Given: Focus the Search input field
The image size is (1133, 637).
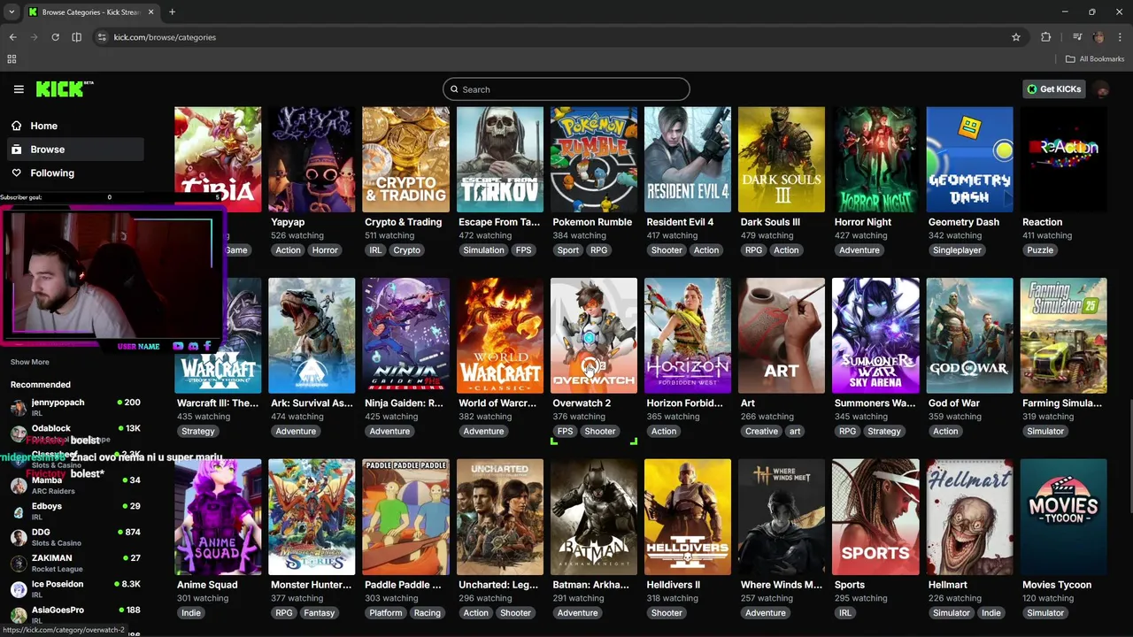Looking at the screenshot, I should point(566,89).
